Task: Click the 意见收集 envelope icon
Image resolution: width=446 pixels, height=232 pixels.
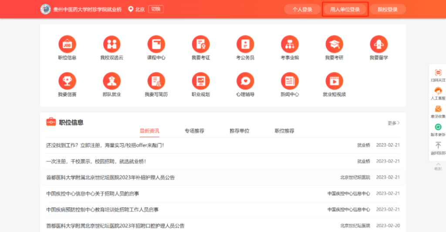Action: pos(438,109)
